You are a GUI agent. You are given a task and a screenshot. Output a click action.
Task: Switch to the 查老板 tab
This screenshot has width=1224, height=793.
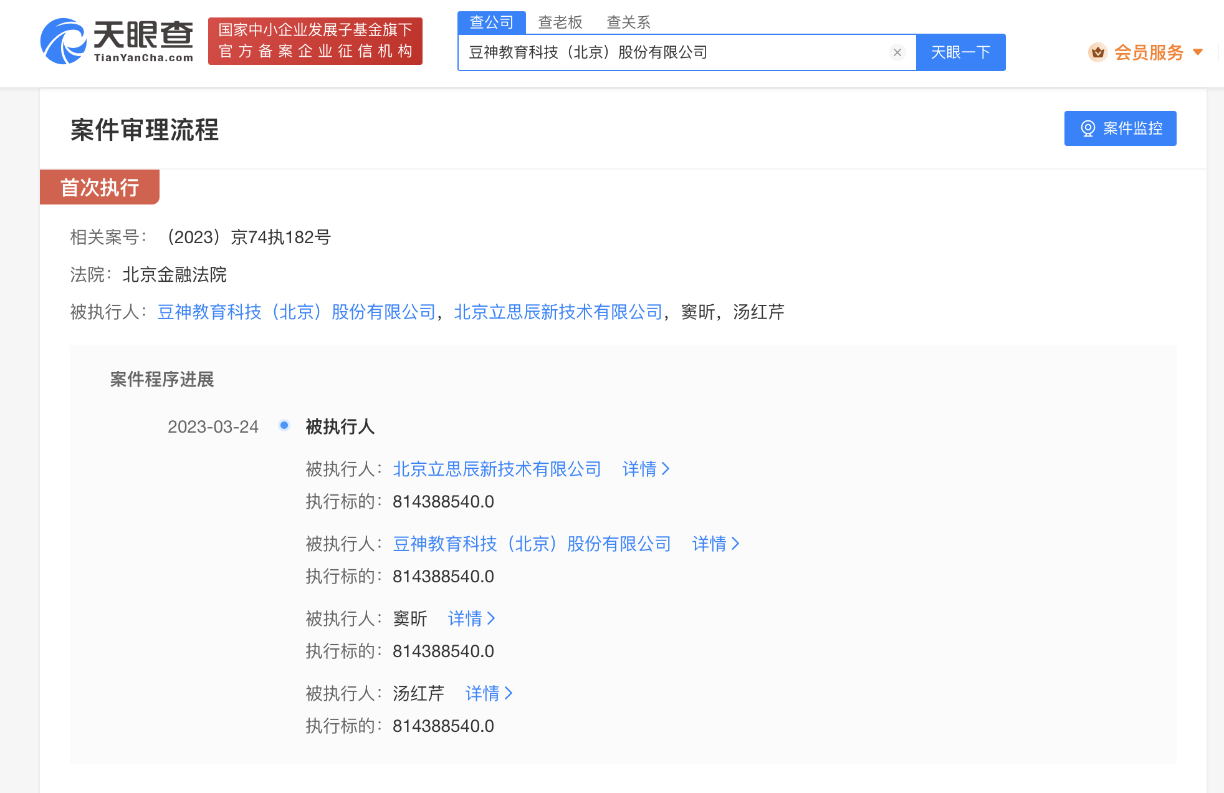(559, 22)
